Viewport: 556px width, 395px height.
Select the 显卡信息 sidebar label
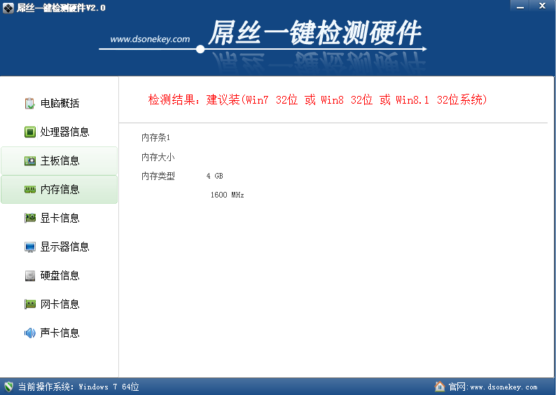(x=60, y=219)
